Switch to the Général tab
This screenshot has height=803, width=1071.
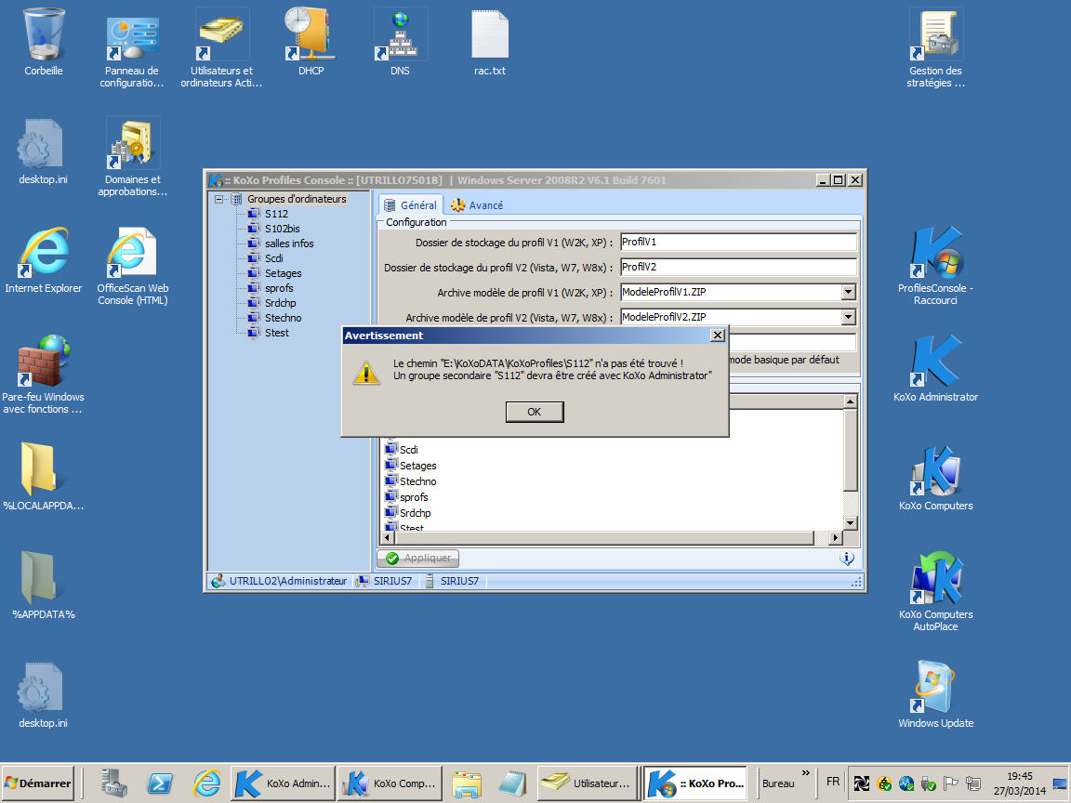point(411,204)
